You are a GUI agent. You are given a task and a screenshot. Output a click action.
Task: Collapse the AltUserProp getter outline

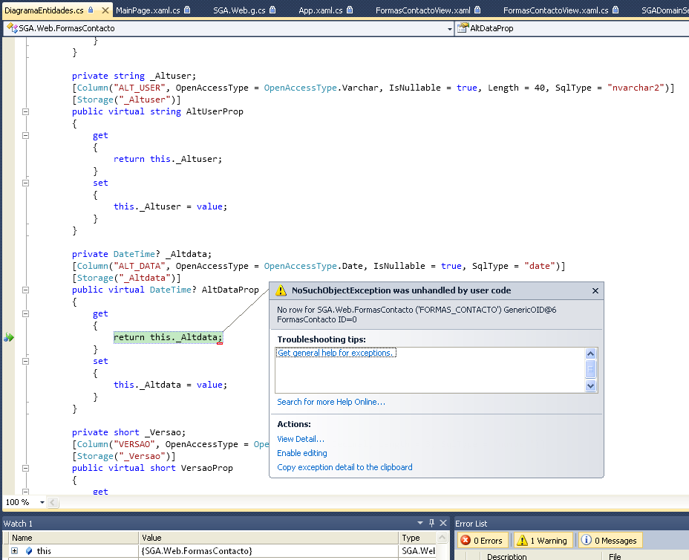pos(25,135)
